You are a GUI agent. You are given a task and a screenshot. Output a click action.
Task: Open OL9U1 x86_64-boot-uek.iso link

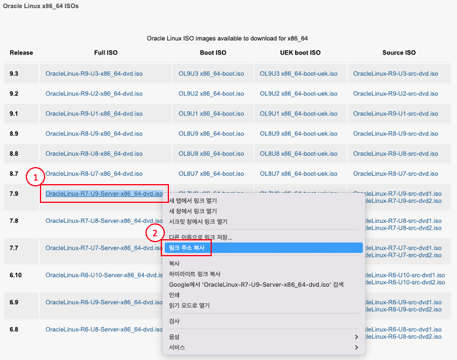coord(299,114)
